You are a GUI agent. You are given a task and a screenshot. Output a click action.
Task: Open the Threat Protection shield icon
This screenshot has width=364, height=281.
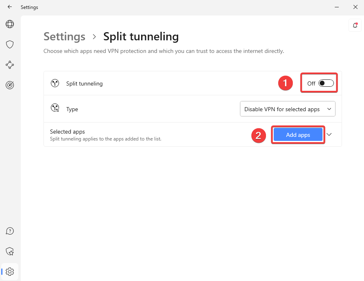tap(9, 44)
